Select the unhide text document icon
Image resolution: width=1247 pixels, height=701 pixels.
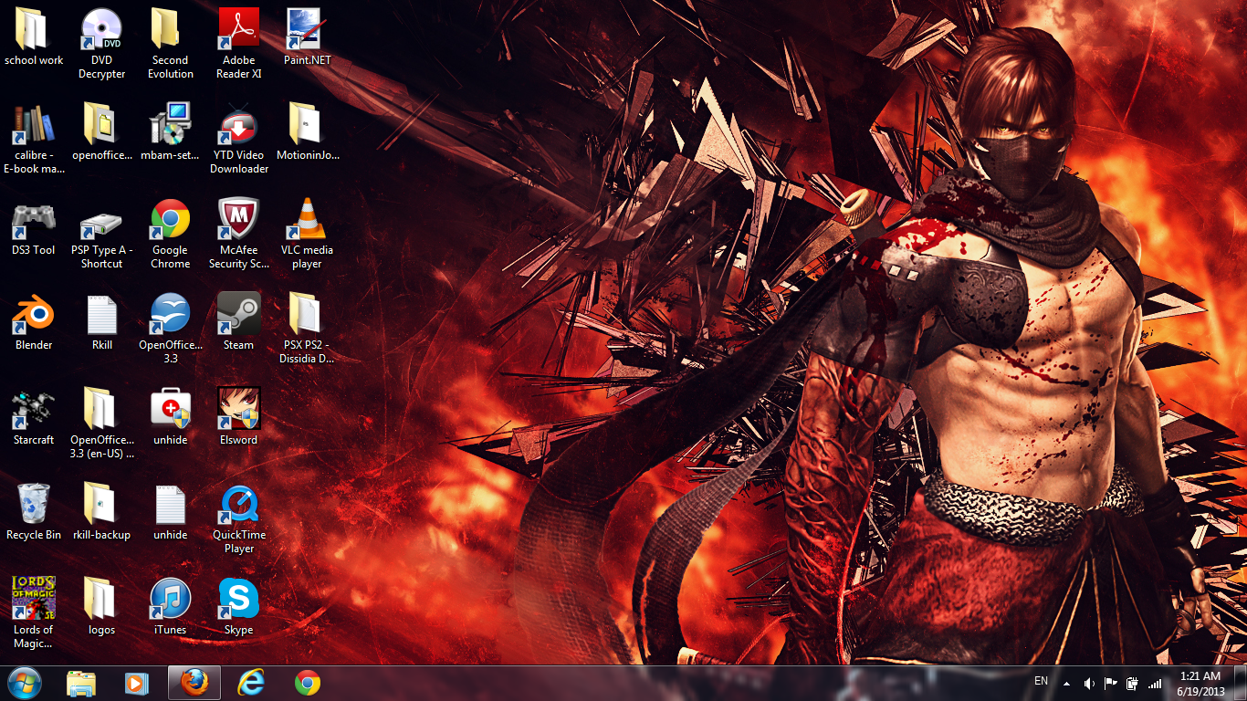[x=170, y=504]
